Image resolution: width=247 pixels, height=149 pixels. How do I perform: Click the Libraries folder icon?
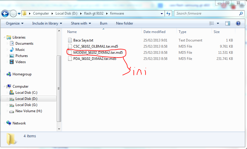coord(9,37)
